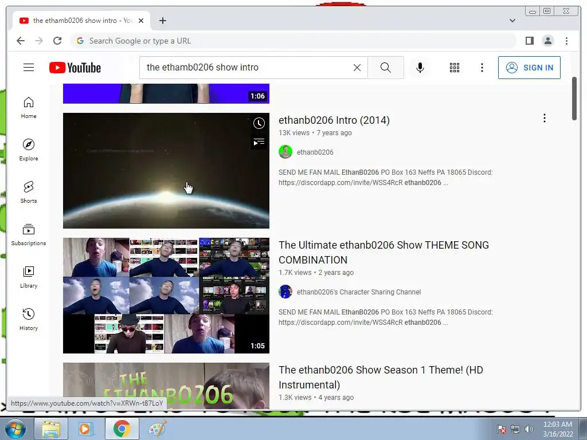Open the YouTube hamburger guide menu
The image size is (587, 440).
[x=29, y=68]
